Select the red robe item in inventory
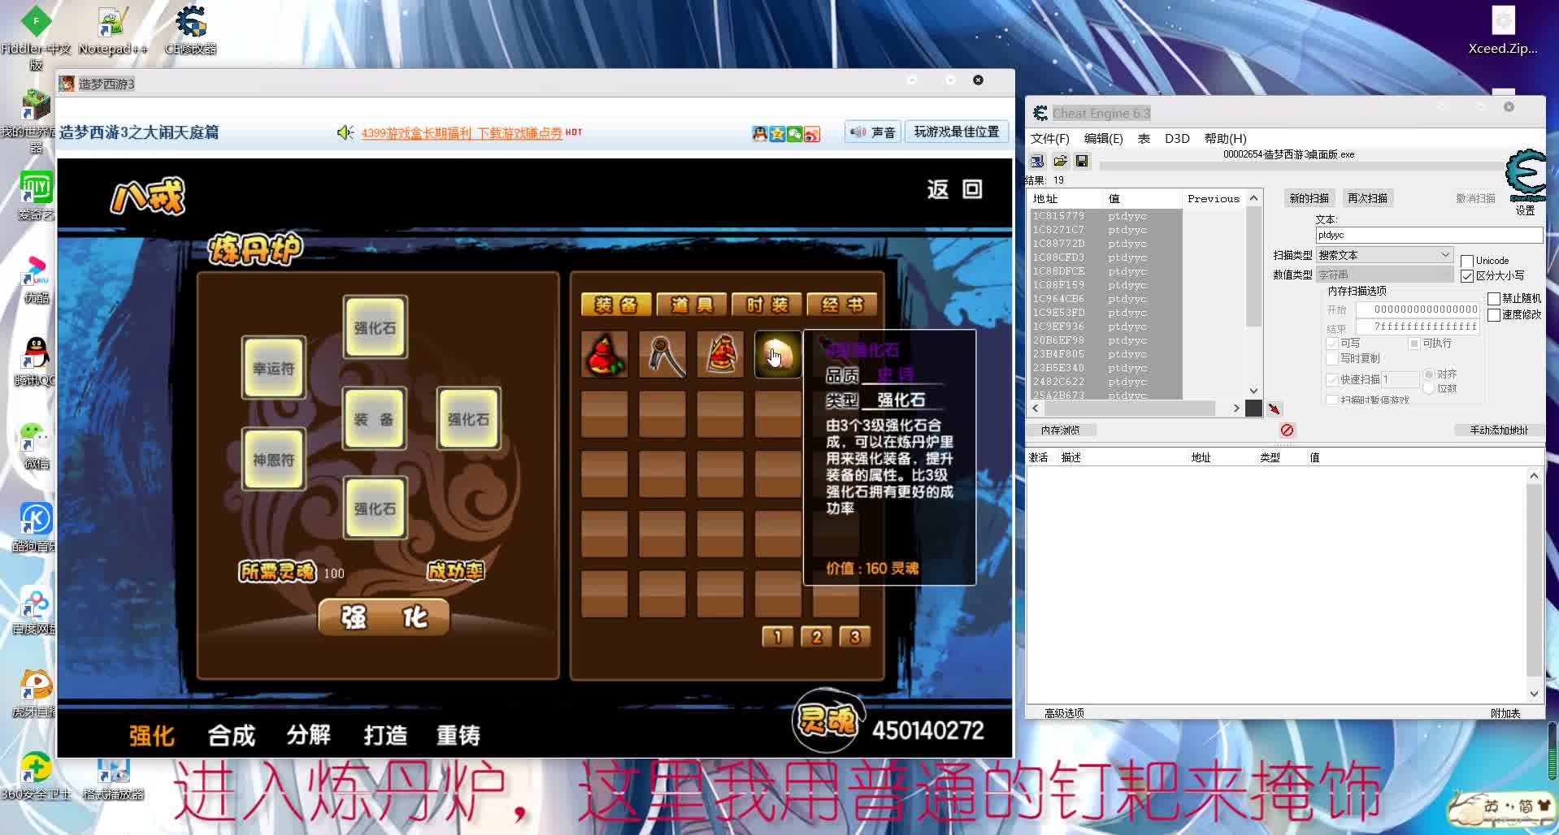This screenshot has width=1559, height=835. [720, 354]
